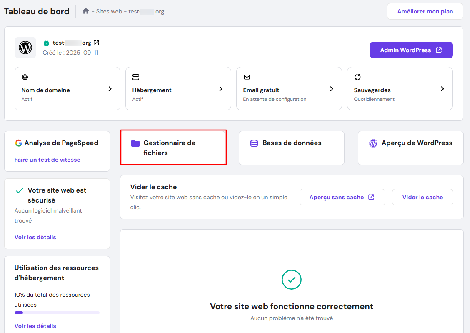Click the database icon for Bases de données
Viewport: 470px width, 333px height.
(254, 143)
